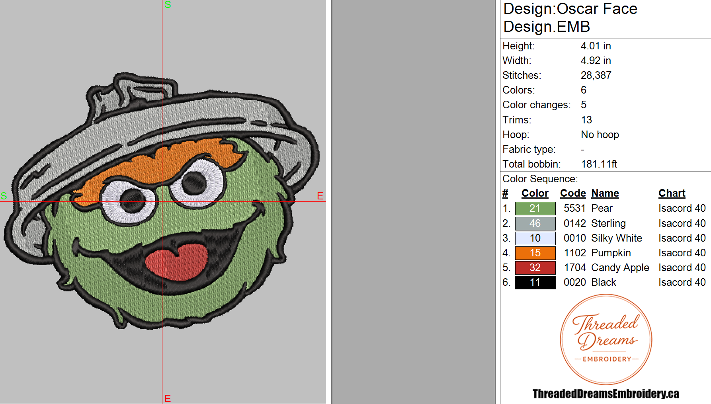711x404 pixels.
Task: Click the Width value 4.92 in
Action: (596, 61)
